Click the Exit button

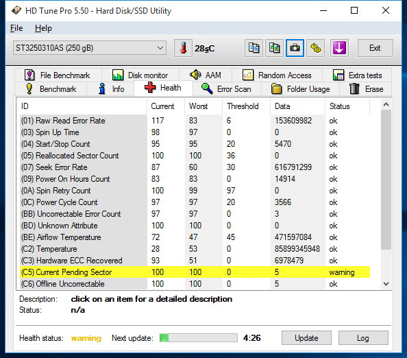pyautogui.click(x=375, y=48)
